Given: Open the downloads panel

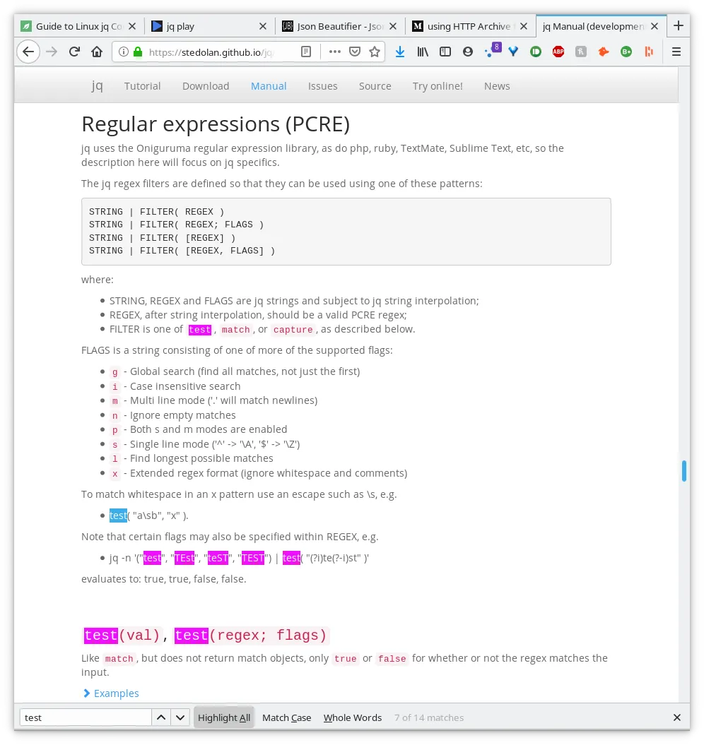Looking at the screenshot, I should tap(400, 52).
